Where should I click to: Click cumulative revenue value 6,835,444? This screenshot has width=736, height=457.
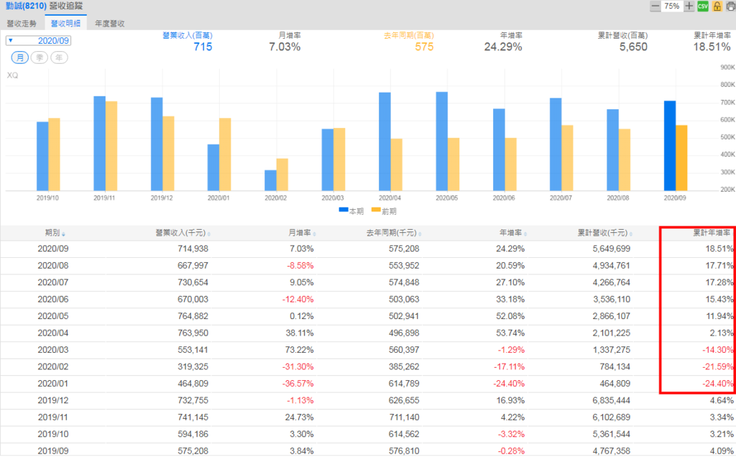[612, 401]
